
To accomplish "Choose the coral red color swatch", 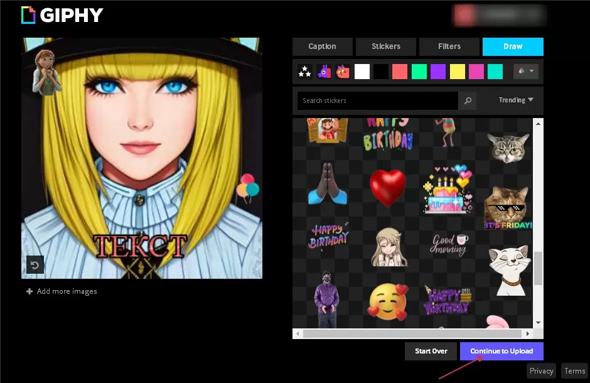I will click(x=400, y=72).
